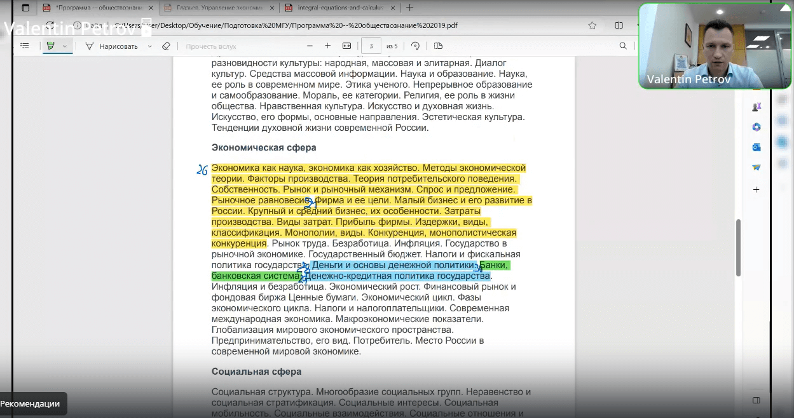
Task: Rotate the PDF page
Action: [416, 46]
